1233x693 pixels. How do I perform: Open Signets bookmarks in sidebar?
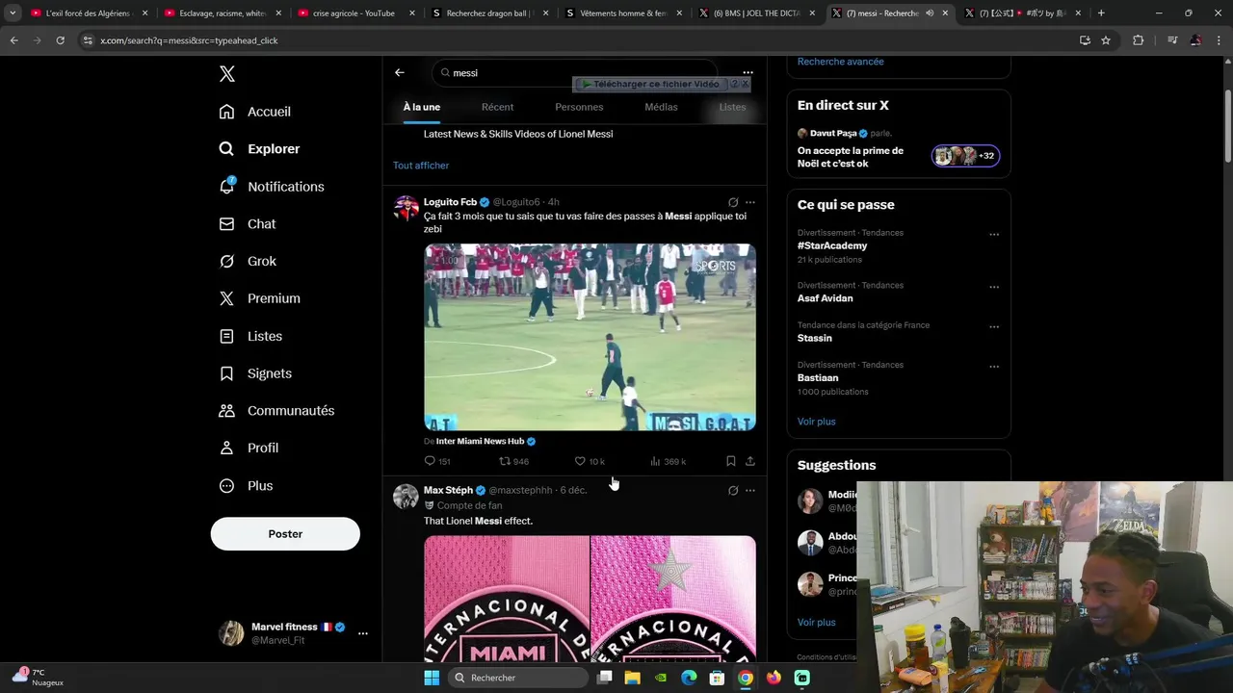[x=255, y=373]
